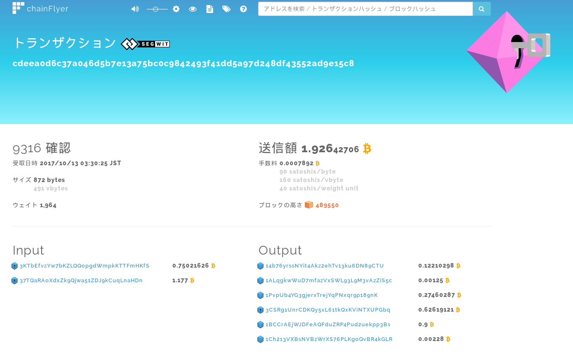
Task: Open input address 3KTbEfvzYw7bKZLQQopgdWmpkKTTFmHKfS
Action: [x=84, y=266]
